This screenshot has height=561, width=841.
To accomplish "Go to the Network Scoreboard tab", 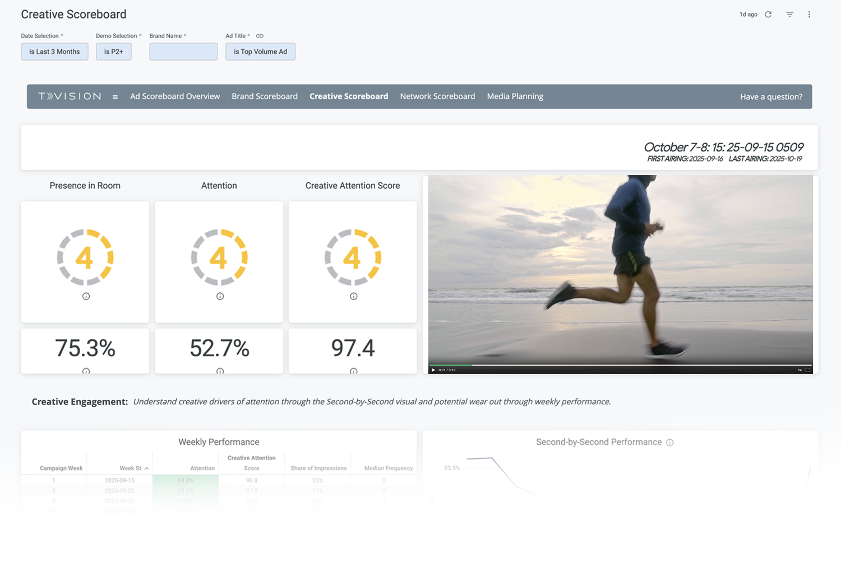I will (x=437, y=96).
